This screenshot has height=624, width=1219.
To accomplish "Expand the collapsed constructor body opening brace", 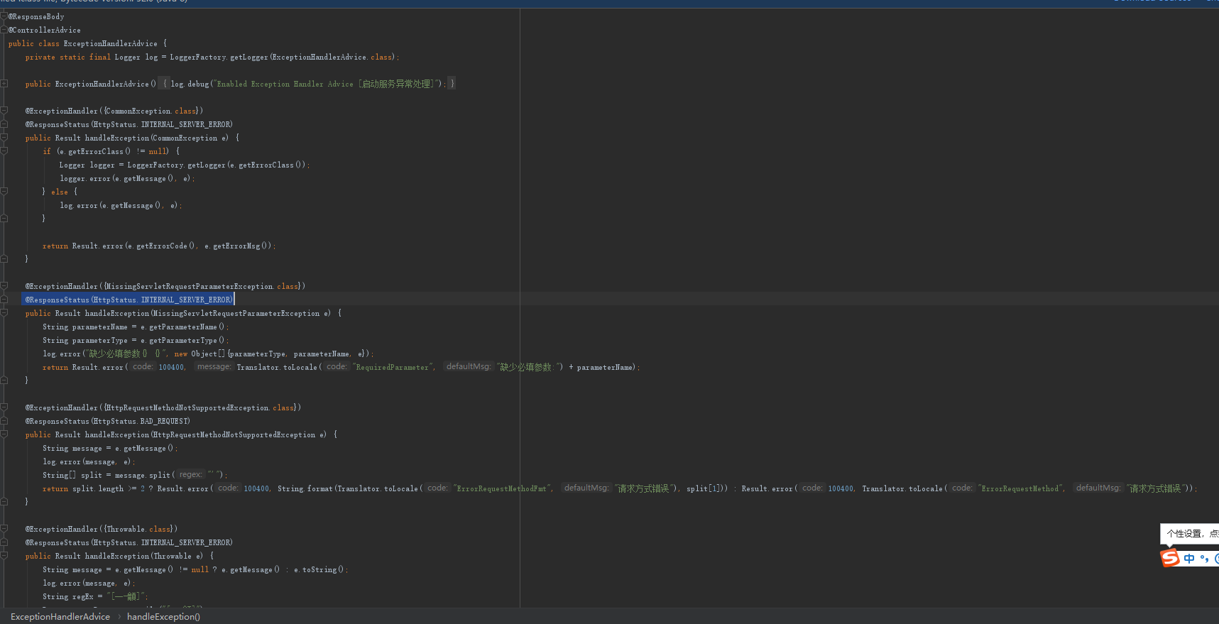I will pos(165,84).
